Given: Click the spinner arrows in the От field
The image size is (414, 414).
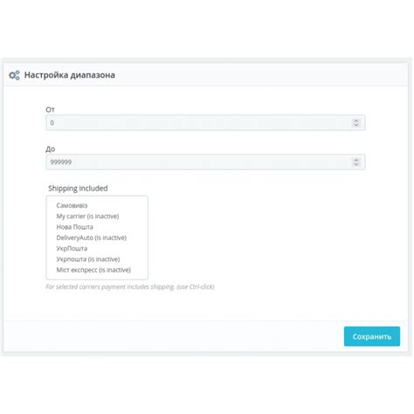Looking at the screenshot, I should (x=355, y=122).
